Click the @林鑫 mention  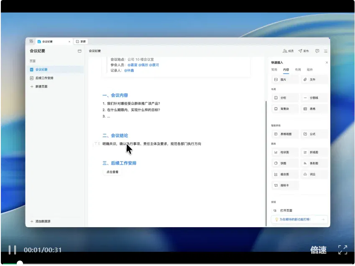pos(129,70)
